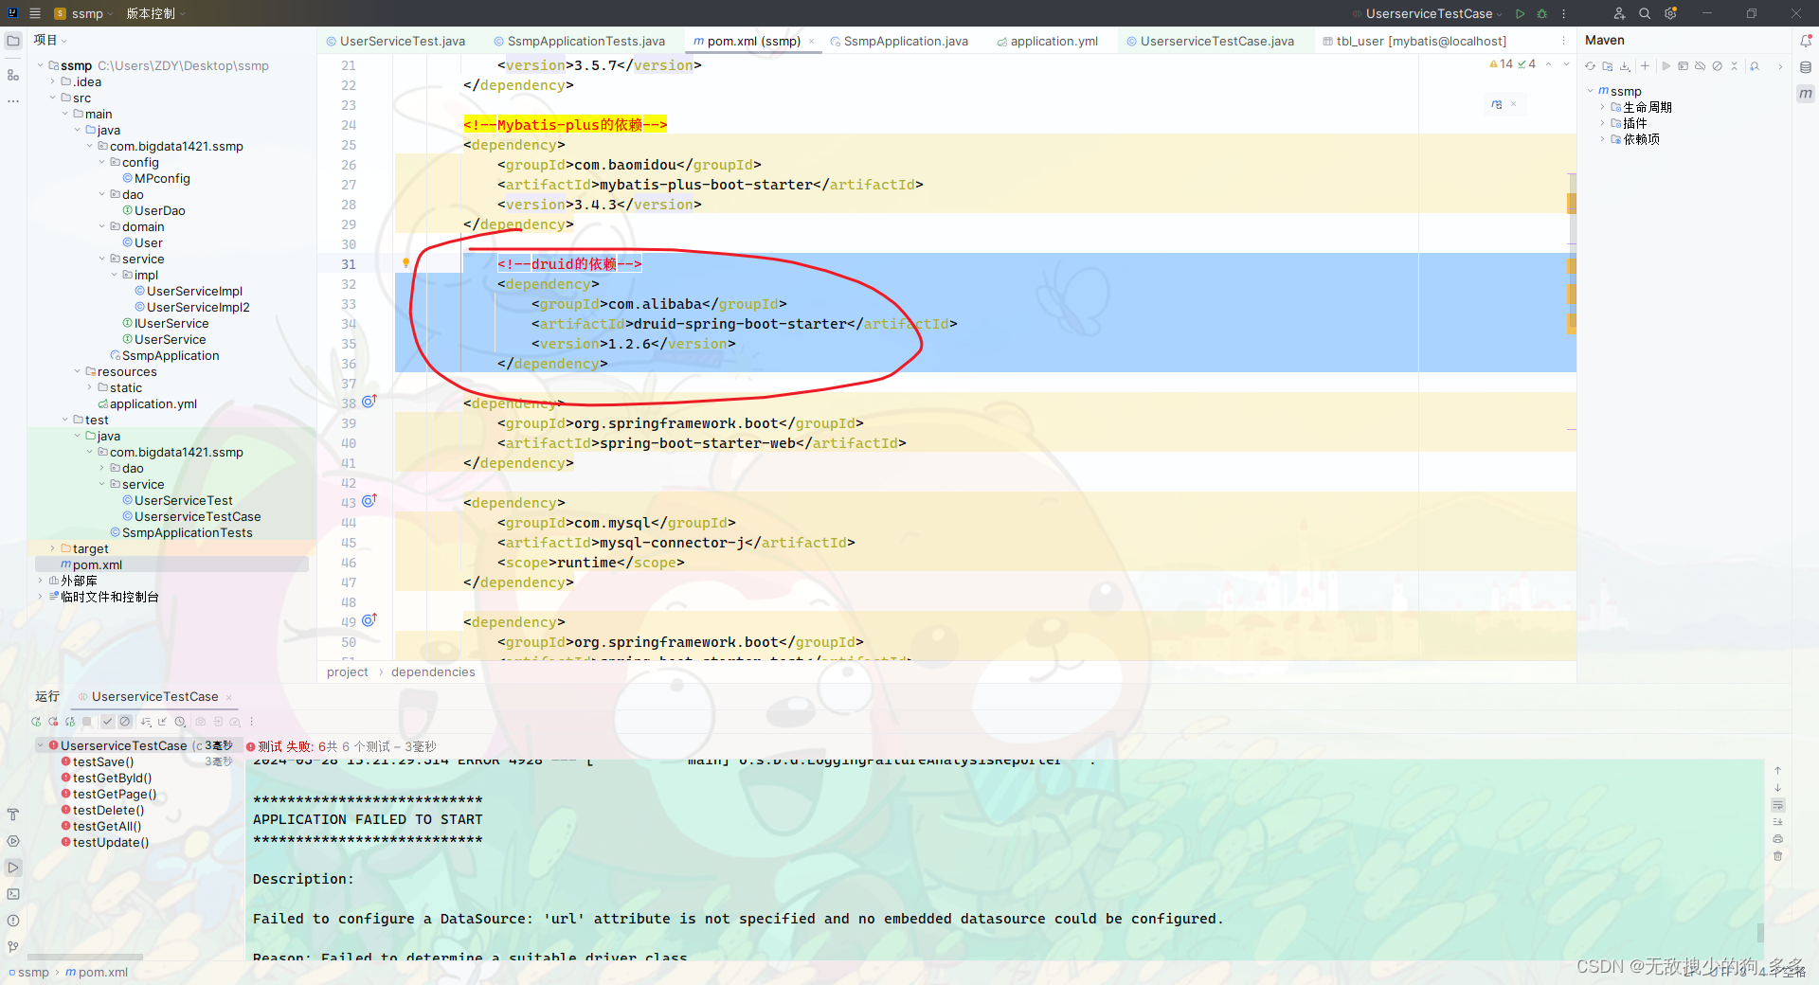
Task: Run the project with the green Run arrow
Action: point(1520,13)
